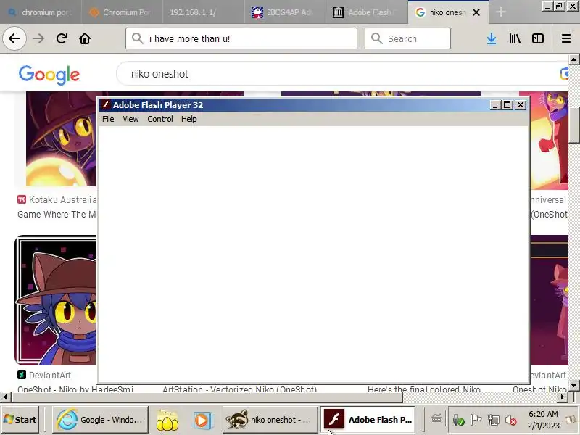
Task: Click the horizontal scrollbar left arrow
Action: click(5, 397)
